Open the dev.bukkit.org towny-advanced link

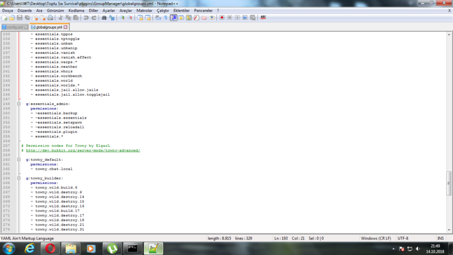point(83,150)
